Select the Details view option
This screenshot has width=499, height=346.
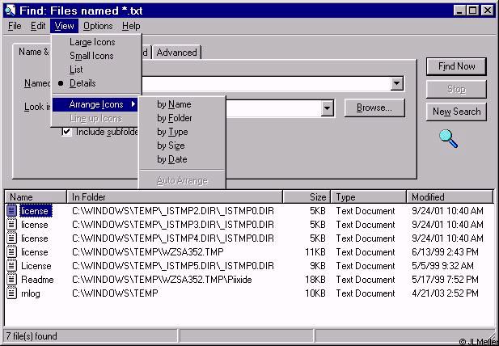82,83
